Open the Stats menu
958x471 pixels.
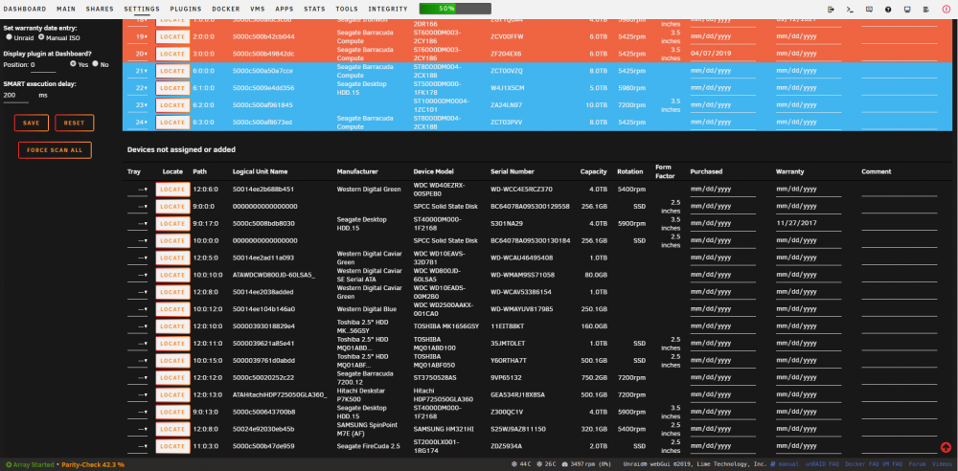pos(314,10)
